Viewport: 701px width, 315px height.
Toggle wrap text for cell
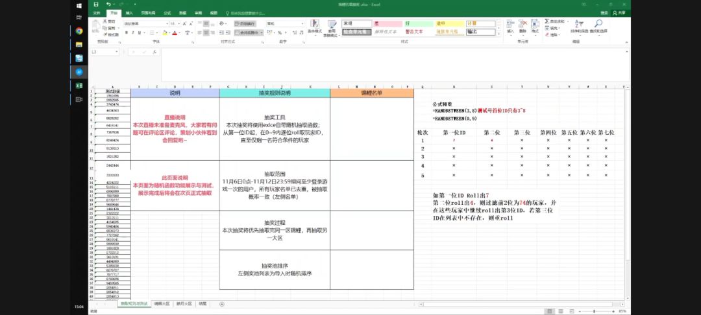[x=245, y=23]
